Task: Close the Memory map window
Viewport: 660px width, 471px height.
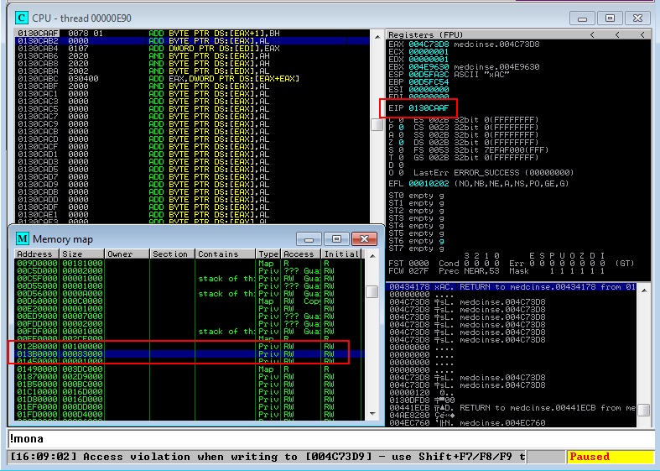Action: point(364,239)
